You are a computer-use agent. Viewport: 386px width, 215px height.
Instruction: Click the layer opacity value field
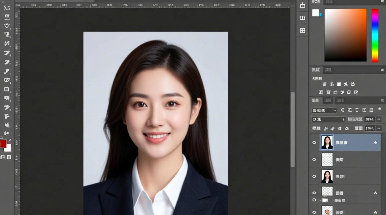point(370,119)
